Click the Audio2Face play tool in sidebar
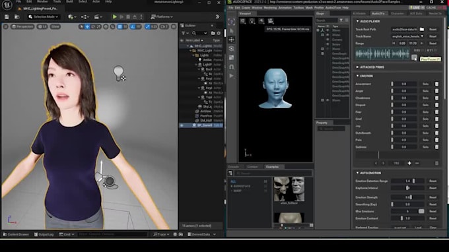 232,76
